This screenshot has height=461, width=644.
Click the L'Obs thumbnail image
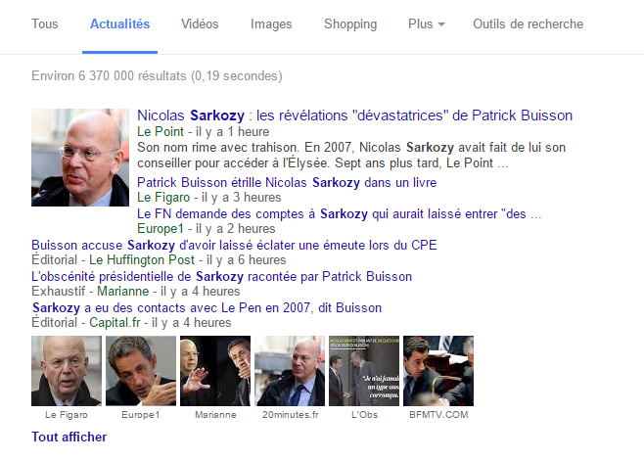point(364,371)
